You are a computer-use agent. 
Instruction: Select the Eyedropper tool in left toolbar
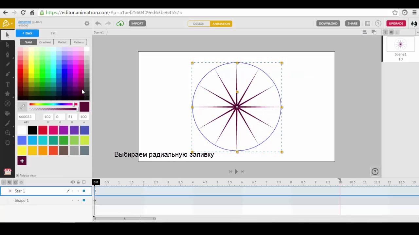[x=8, y=123]
